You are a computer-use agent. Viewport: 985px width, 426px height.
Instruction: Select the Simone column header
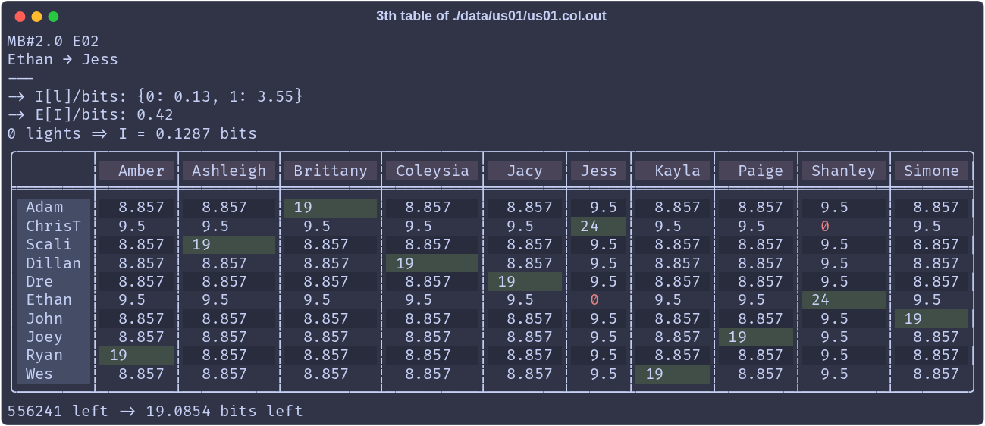931,171
